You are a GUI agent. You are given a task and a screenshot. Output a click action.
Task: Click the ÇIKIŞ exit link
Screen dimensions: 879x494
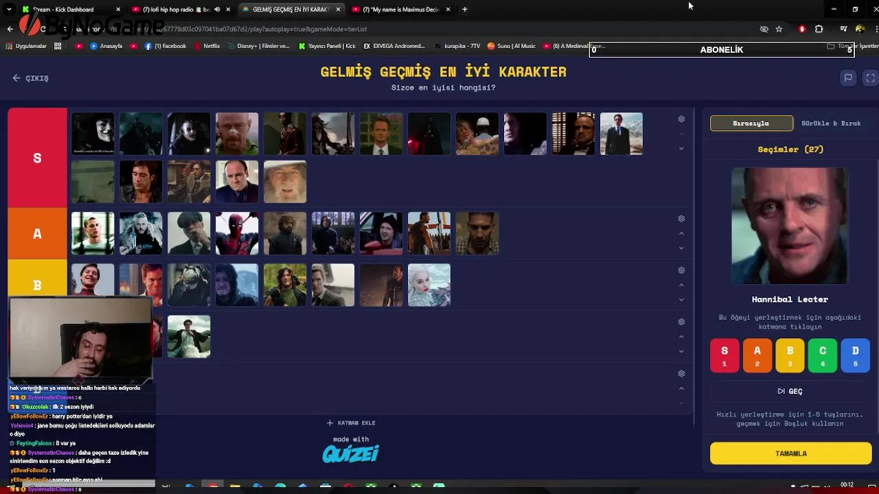(x=31, y=78)
